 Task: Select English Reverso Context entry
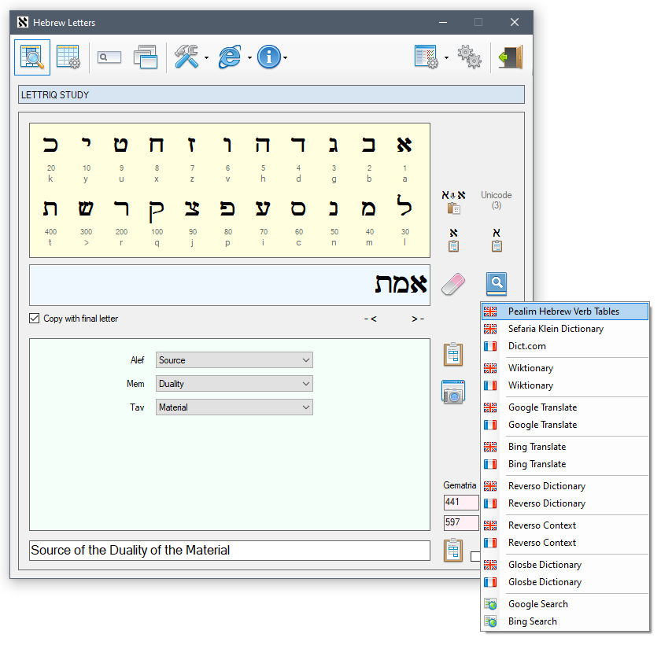click(564, 525)
